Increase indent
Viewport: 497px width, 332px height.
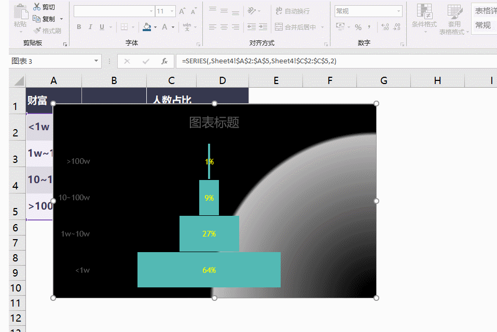coord(263,27)
